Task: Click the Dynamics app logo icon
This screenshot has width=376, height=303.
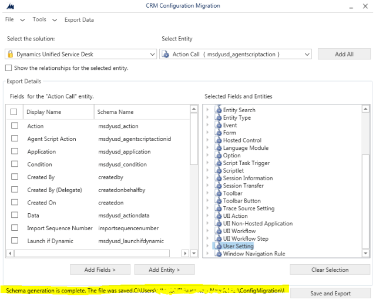Action: point(11,6)
